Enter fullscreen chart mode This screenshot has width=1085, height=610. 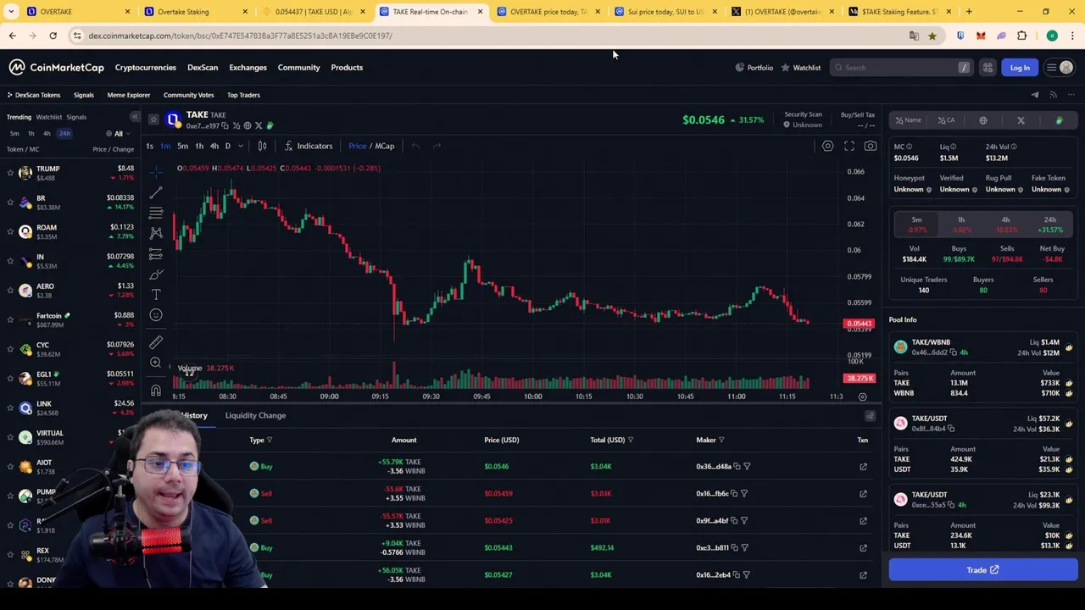(849, 146)
